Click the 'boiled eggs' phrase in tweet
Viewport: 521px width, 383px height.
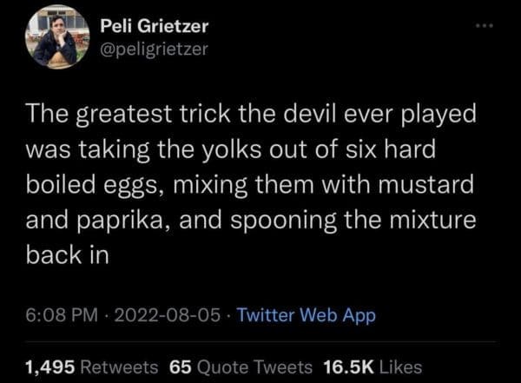click(x=102, y=185)
